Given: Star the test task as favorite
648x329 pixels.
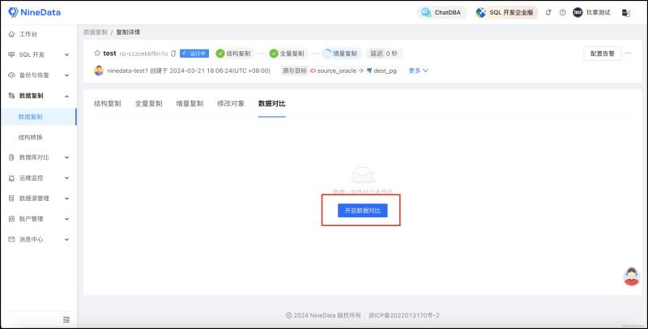Looking at the screenshot, I should pyautogui.click(x=97, y=53).
